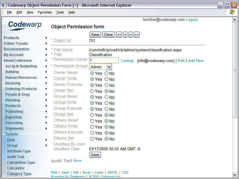239x179 pixels.
Task: Open the Help menu
Action: click(72, 12)
